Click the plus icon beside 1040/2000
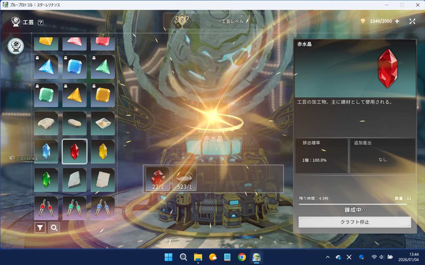 click(397, 21)
